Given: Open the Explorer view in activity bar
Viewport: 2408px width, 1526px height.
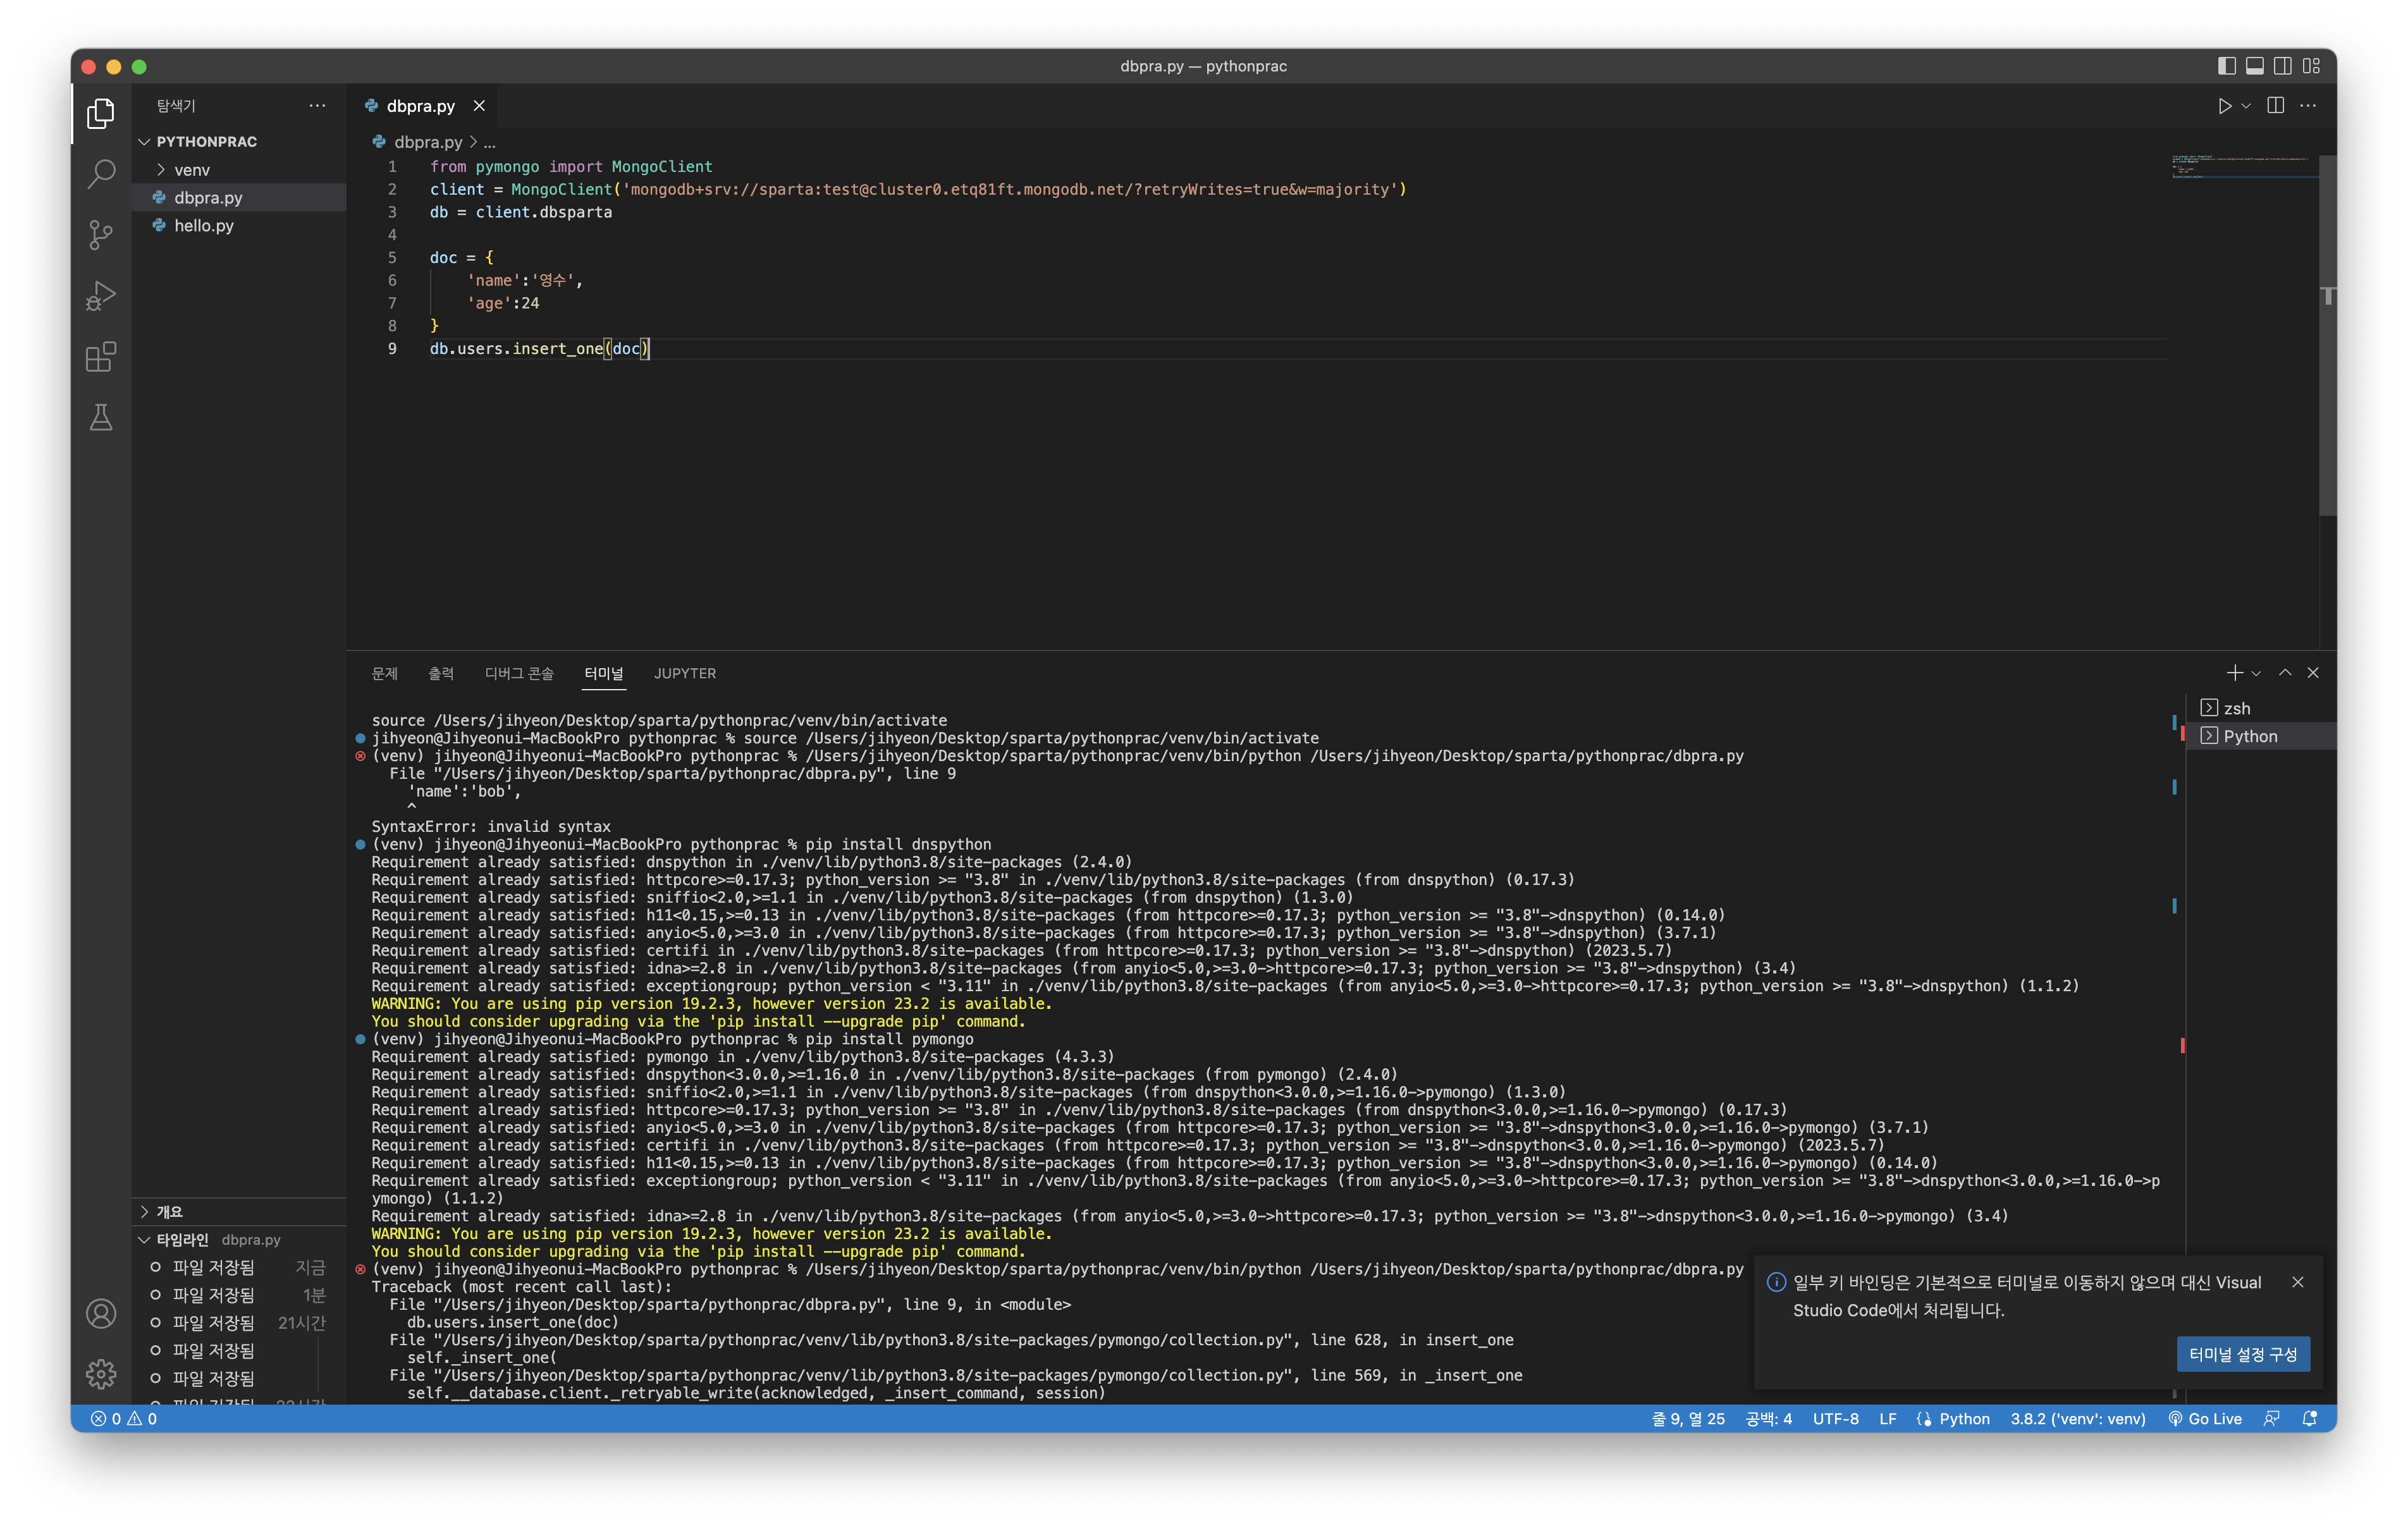Looking at the screenshot, I should [x=101, y=114].
